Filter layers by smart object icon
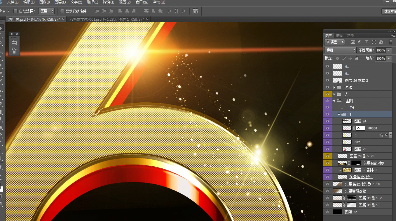This screenshot has width=396, height=221. pyautogui.click(x=381, y=42)
